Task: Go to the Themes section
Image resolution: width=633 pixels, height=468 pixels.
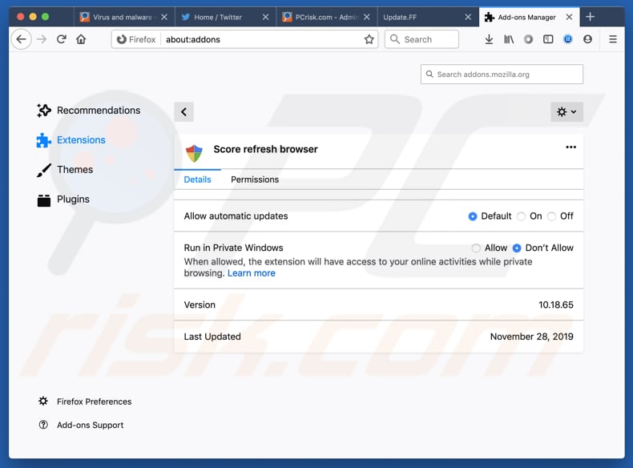Action: pyautogui.click(x=75, y=170)
